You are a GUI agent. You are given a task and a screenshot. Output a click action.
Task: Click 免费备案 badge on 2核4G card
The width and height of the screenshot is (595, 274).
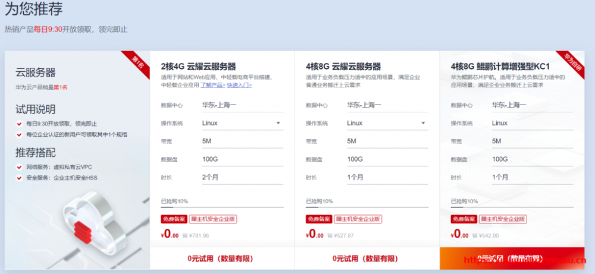pos(173,219)
